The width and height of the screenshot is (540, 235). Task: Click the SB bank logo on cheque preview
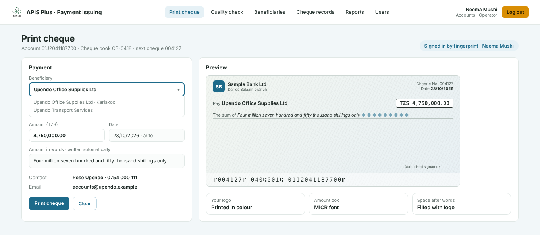click(219, 86)
